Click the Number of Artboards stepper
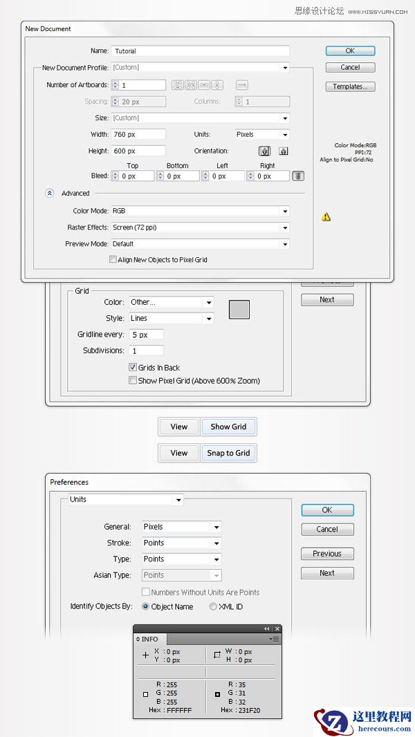 [x=115, y=85]
